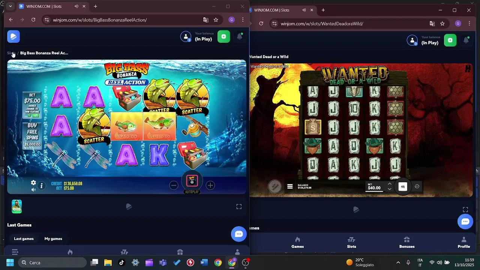Mute Big Bass Bonanza game sound

[33, 190]
